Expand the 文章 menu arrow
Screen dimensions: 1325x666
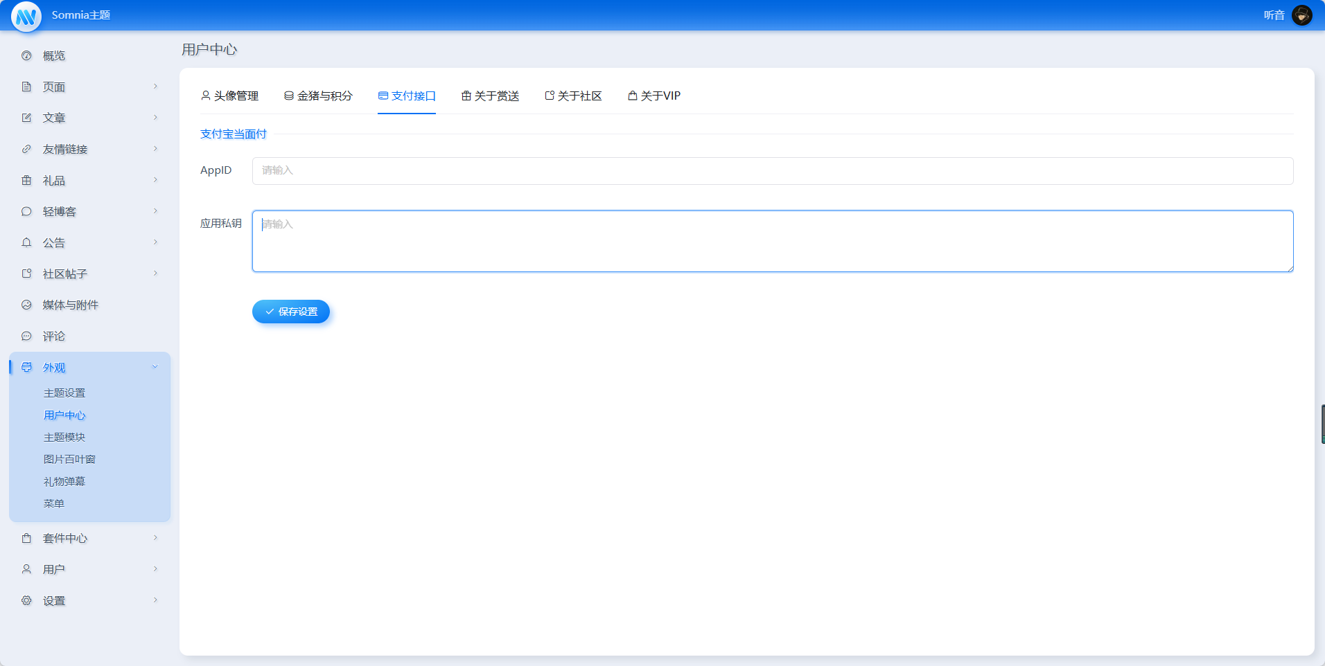coord(155,118)
